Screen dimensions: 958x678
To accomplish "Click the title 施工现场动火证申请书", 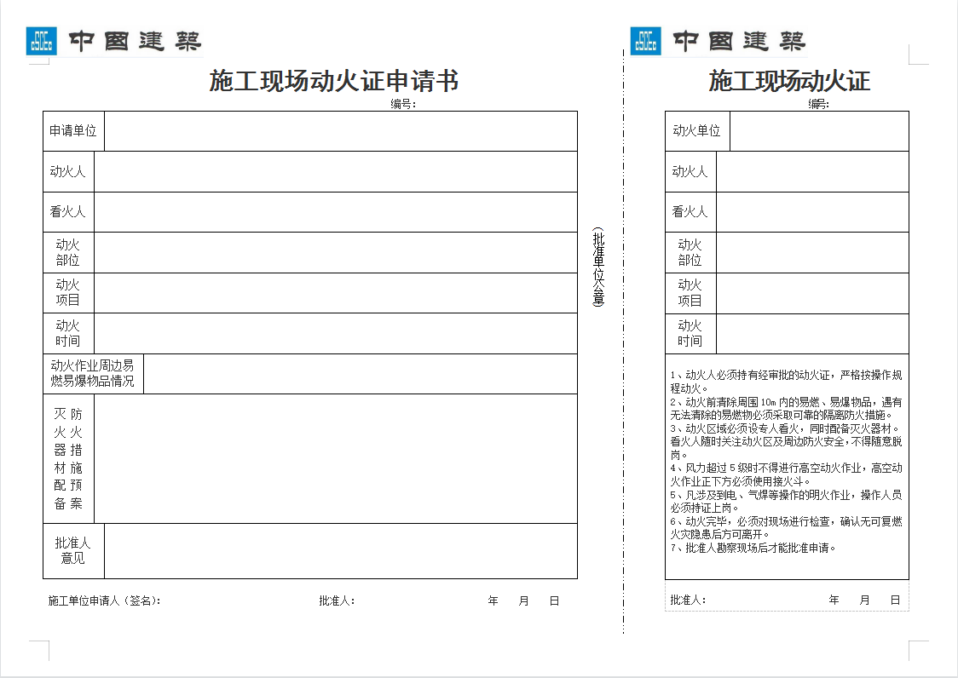I will 333,81.
